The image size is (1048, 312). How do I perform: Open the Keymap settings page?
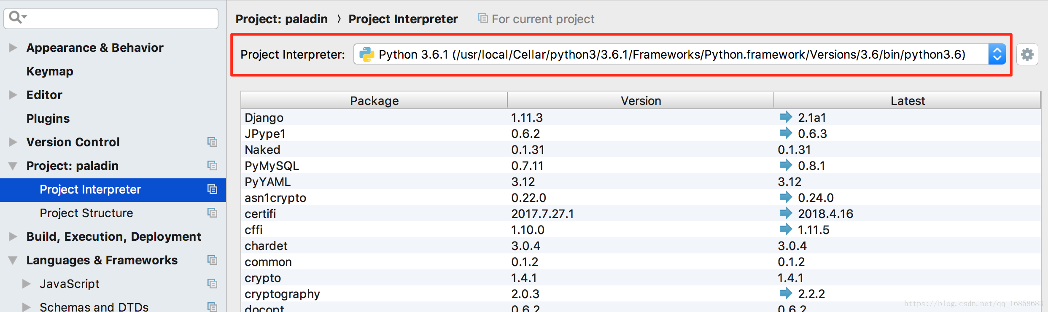click(x=50, y=71)
